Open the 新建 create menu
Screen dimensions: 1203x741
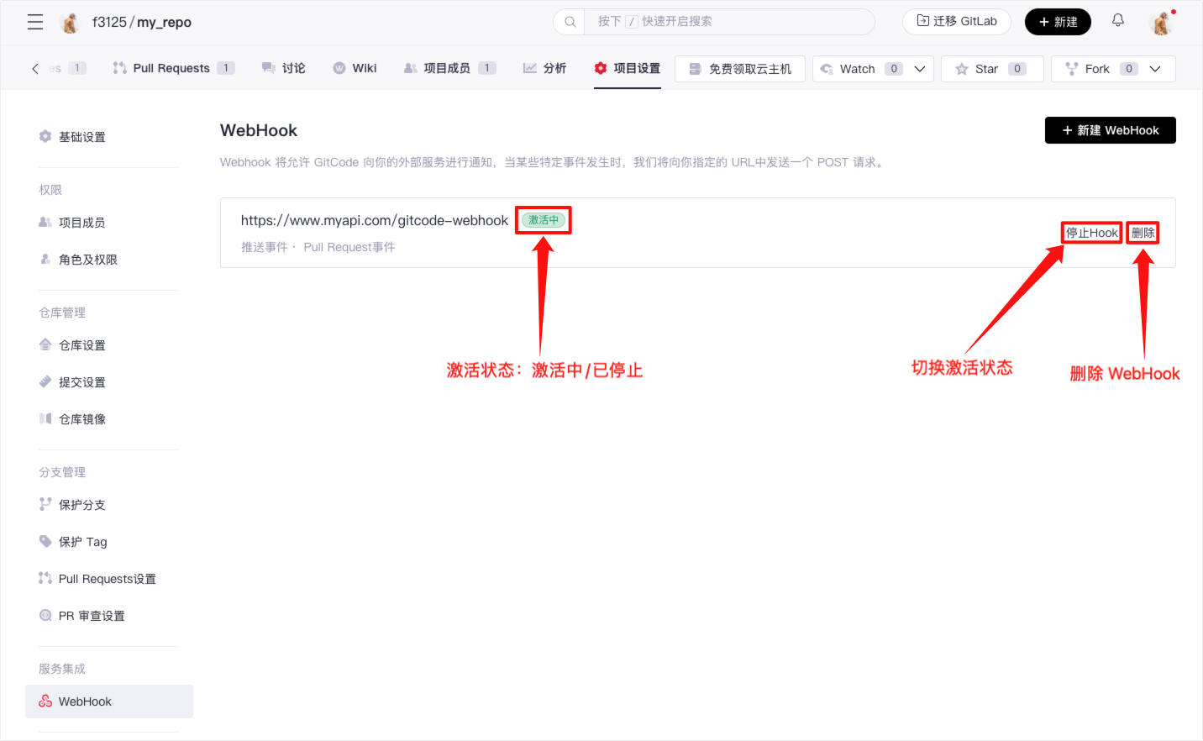tap(1058, 22)
